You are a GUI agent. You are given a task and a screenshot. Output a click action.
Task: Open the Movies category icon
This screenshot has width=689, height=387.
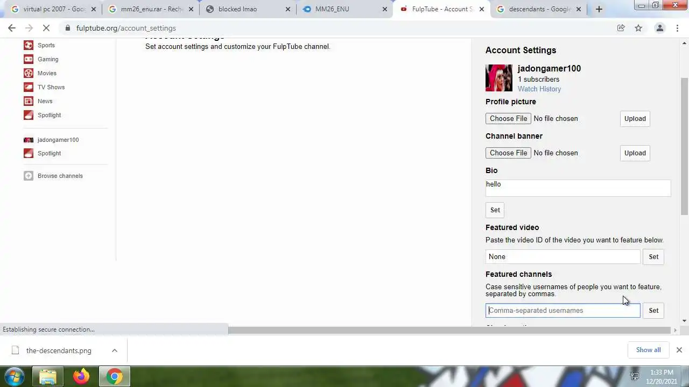click(x=29, y=73)
